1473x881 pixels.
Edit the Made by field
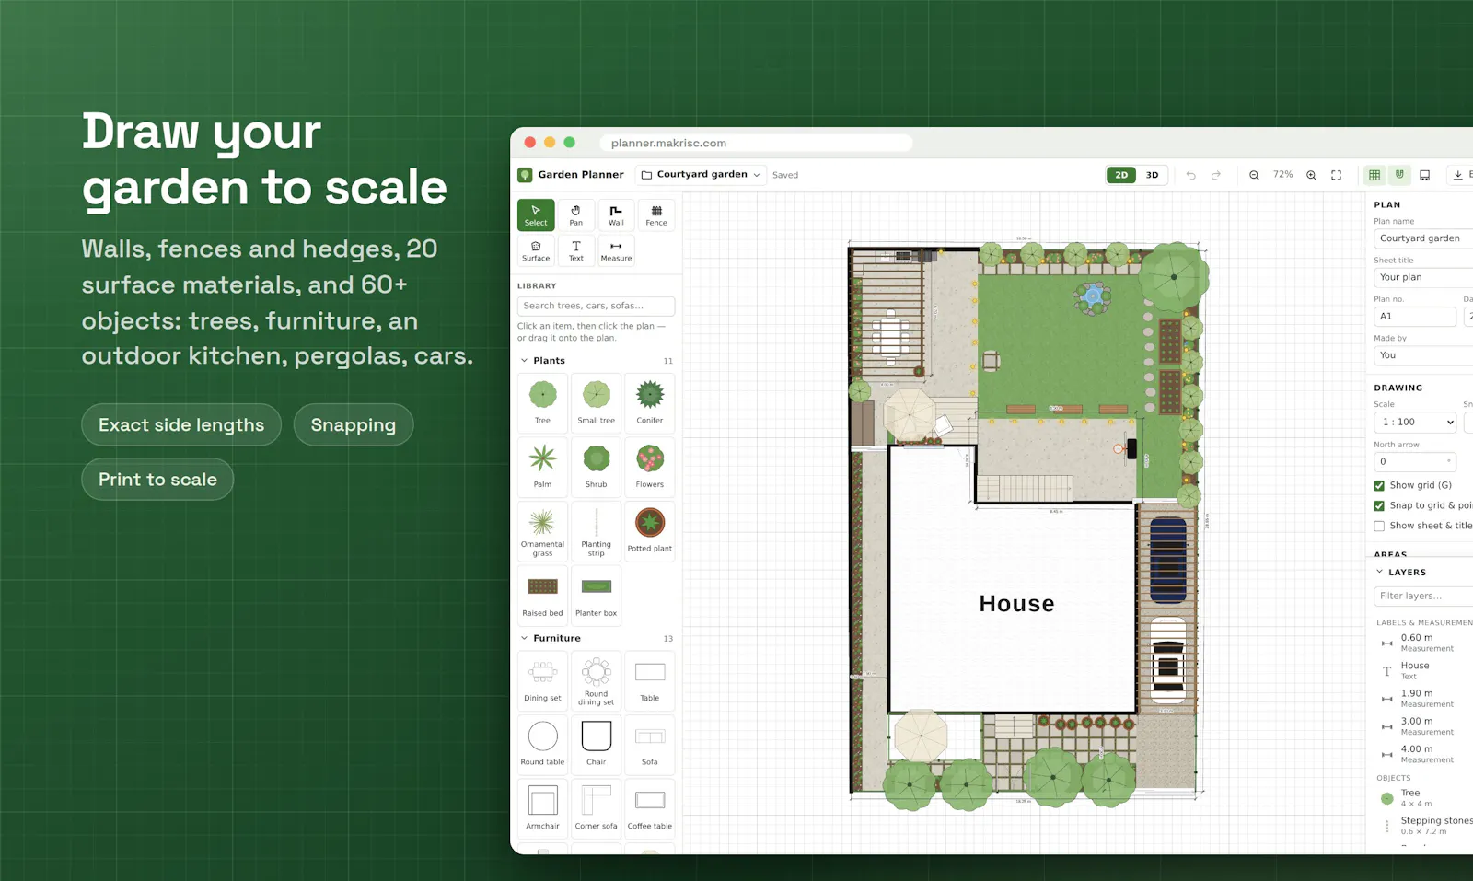point(1423,355)
